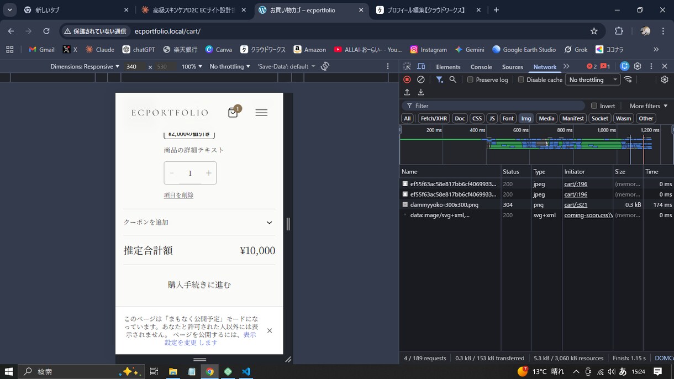
Task: Import a HAR file with the upload icon
Action: click(x=407, y=92)
